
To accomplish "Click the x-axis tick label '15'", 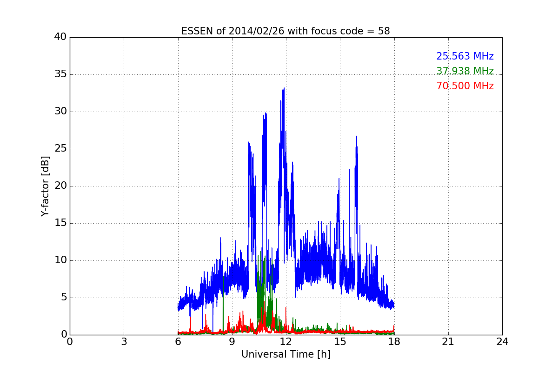I will coord(340,342).
